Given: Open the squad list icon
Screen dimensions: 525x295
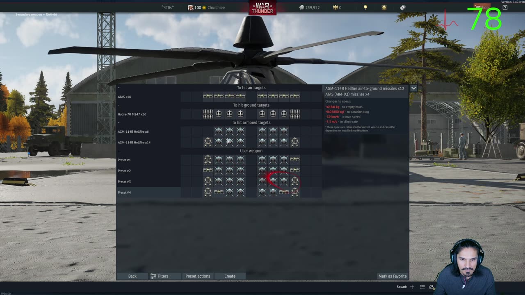Looking at the screenshot, I should [422, 287].
